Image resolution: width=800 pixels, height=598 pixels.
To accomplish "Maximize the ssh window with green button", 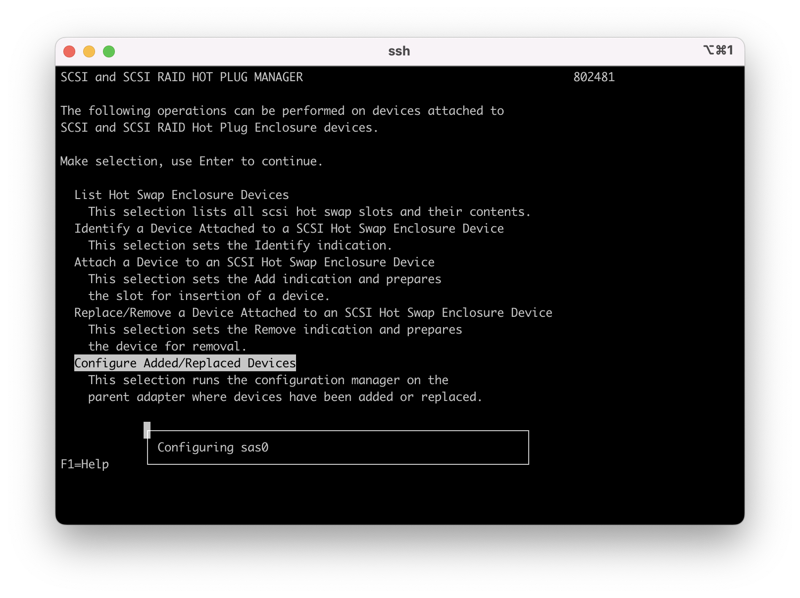I will [109, 51].
